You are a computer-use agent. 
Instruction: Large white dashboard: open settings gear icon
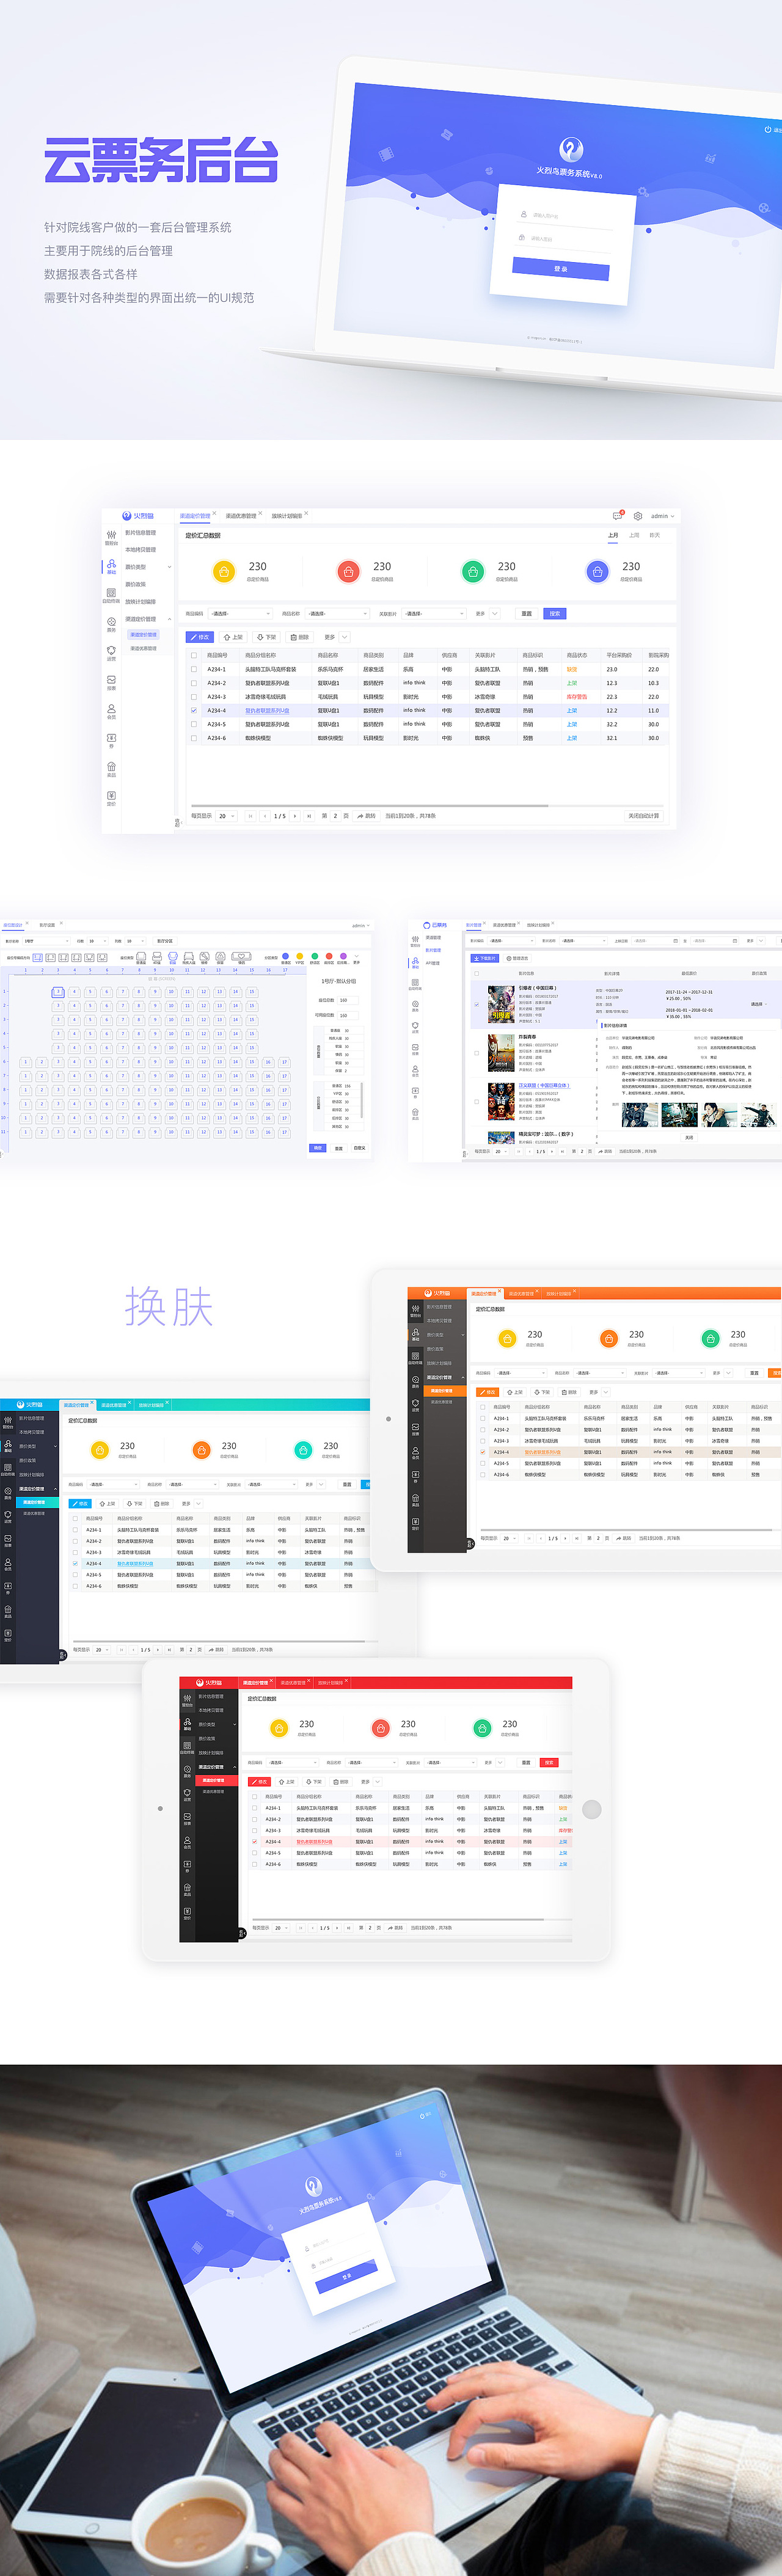638,516
